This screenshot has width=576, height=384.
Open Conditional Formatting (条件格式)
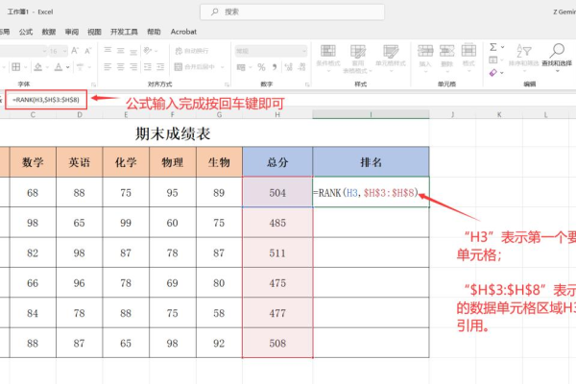328,58
